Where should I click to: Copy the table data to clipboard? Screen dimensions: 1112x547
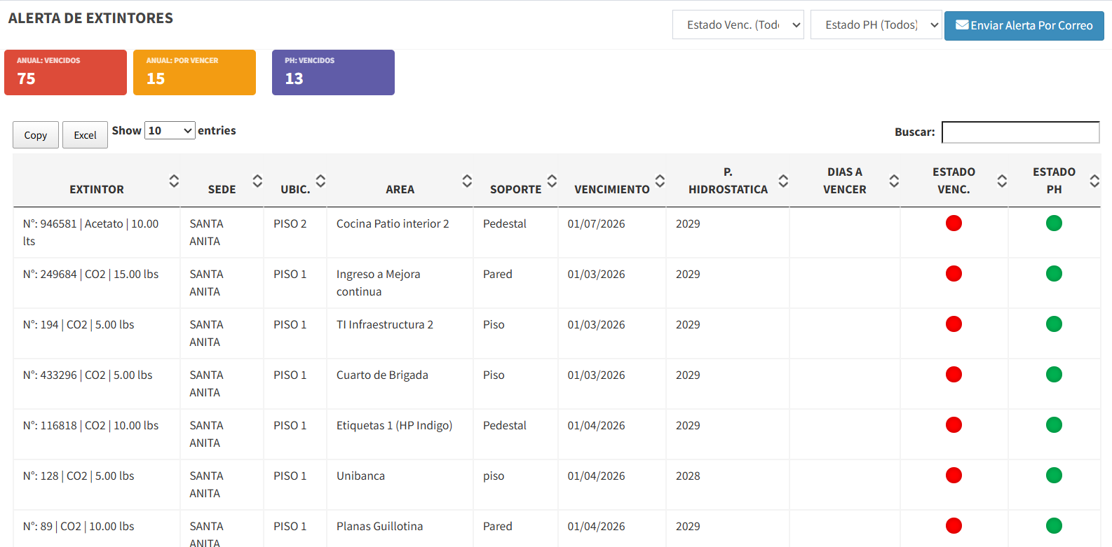36,135
